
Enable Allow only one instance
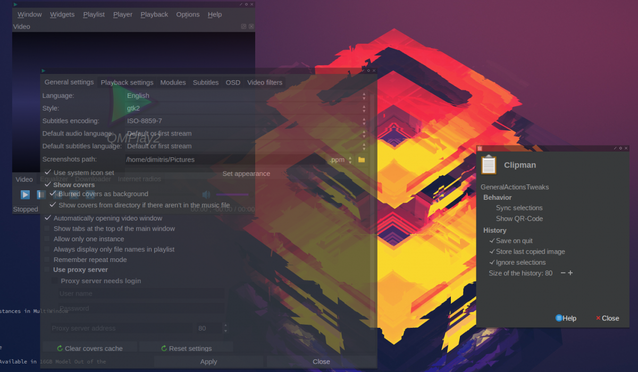47,239
